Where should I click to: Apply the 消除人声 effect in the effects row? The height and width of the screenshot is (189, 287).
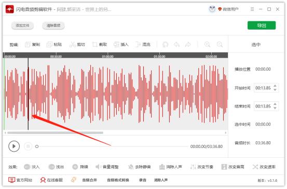click(170, 167)
